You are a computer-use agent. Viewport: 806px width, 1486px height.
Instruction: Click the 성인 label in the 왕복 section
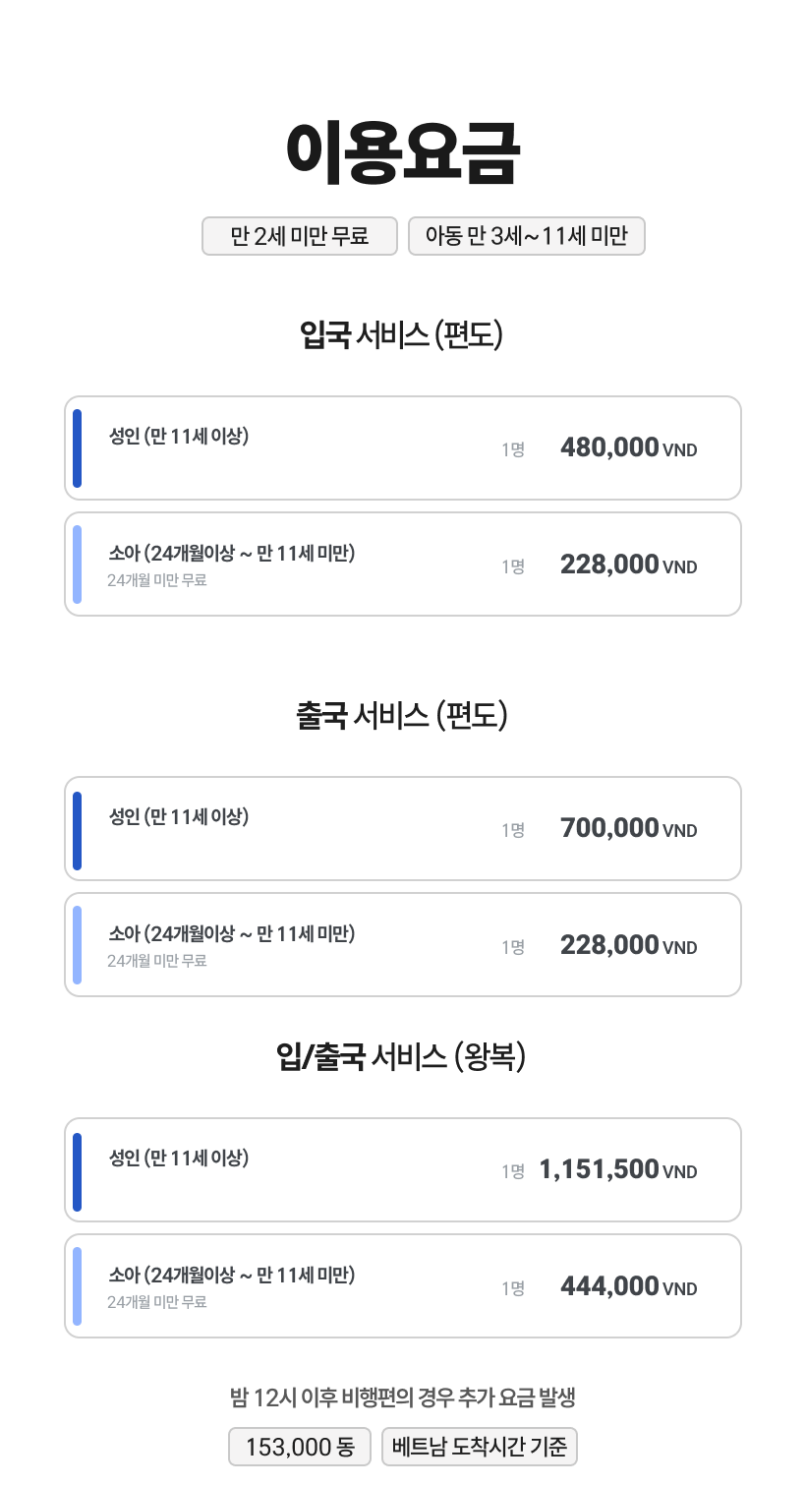pos(179,1158)
